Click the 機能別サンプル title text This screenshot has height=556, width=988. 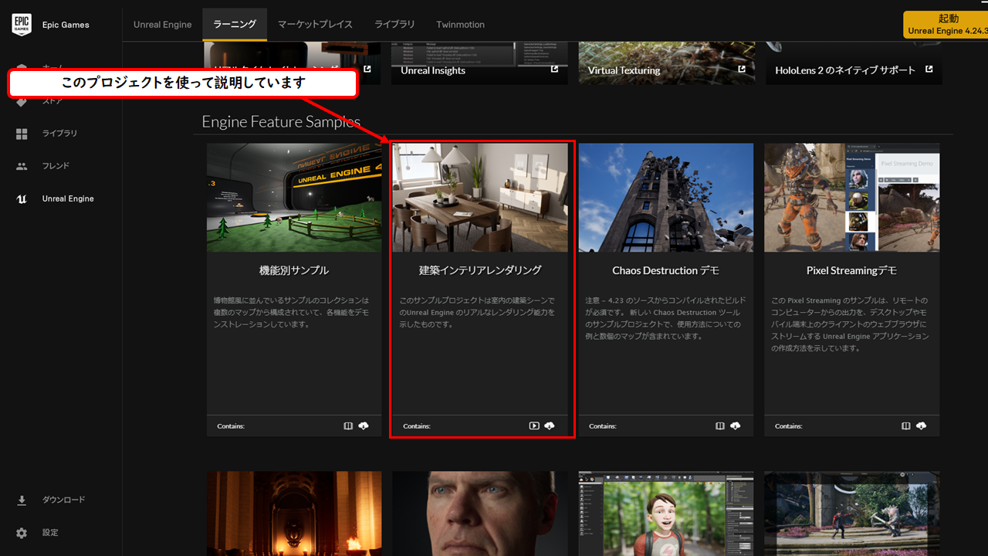tap(294, 270)
